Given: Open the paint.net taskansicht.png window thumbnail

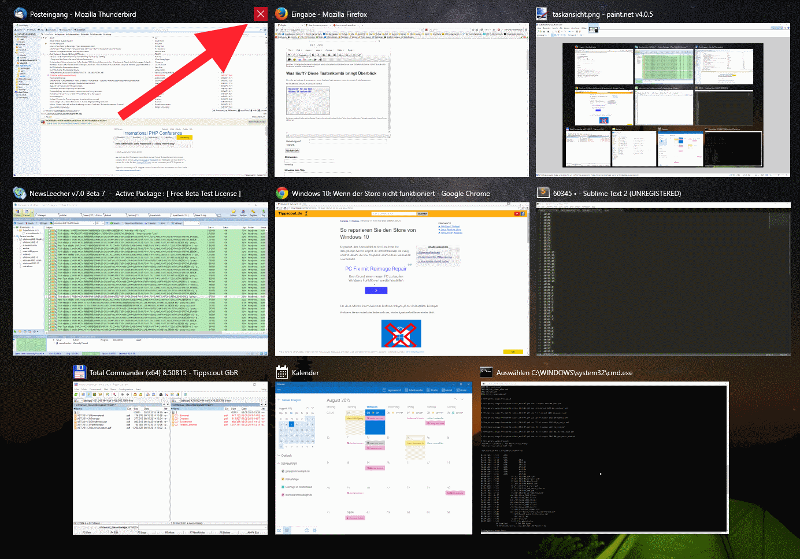Looking at the screenshot, I should tap(663, 100).
